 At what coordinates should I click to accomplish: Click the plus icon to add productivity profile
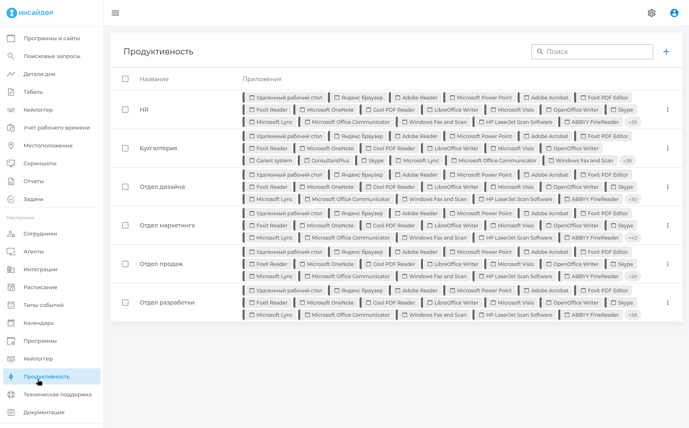coord(666,52)
